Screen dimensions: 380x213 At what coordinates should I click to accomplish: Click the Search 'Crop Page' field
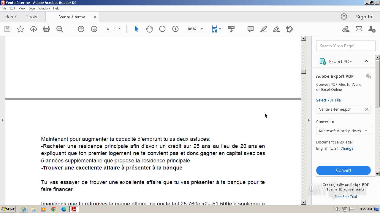coord(346,46)
